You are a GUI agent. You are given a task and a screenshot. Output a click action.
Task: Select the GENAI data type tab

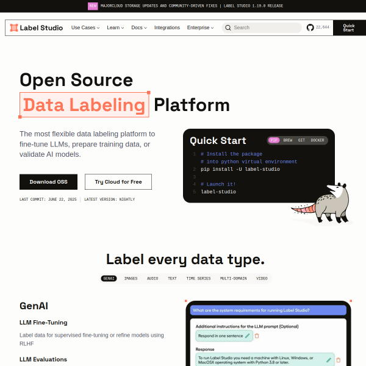pyautogui.click(x=109, y=279)
